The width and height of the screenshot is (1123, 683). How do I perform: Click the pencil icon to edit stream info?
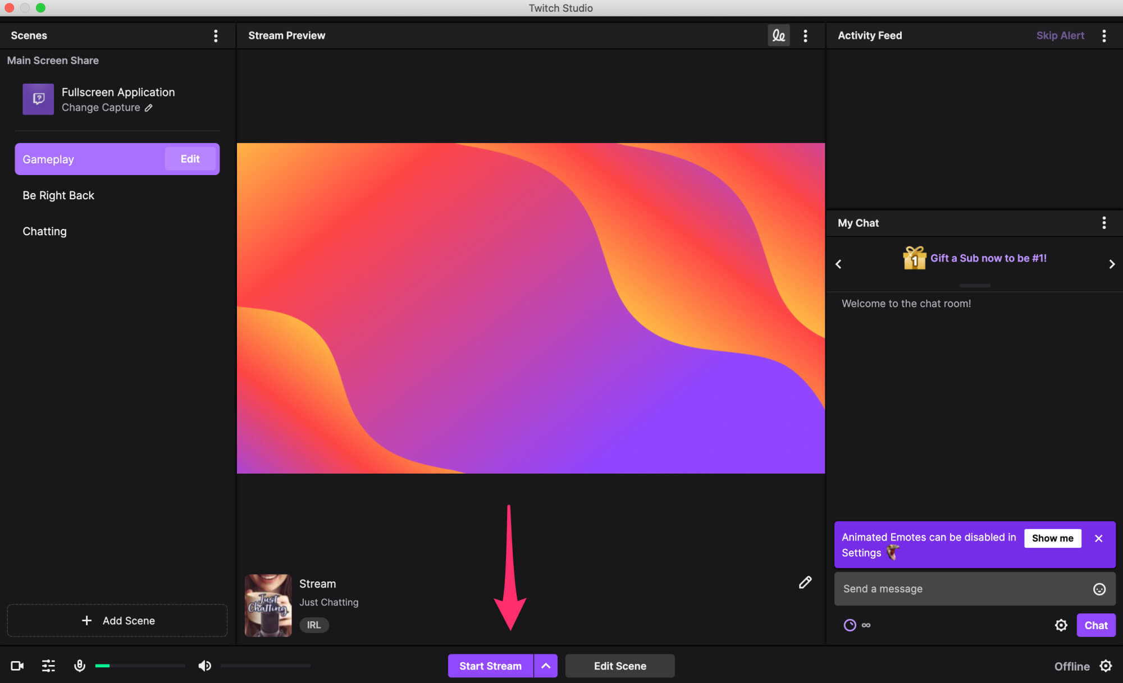pos(805,583)
